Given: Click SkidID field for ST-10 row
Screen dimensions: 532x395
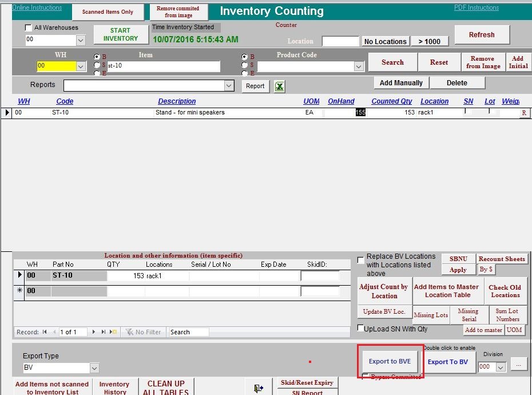Looking at the screenshot, I should coord(320,275).
